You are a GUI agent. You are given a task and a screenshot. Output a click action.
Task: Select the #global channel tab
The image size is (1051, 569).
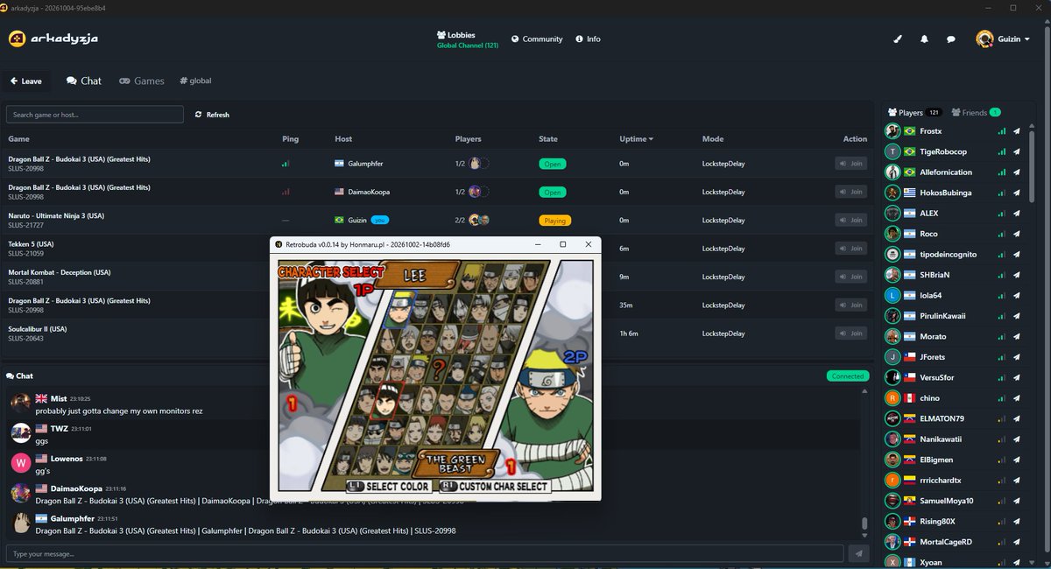(x=195, y=81)
